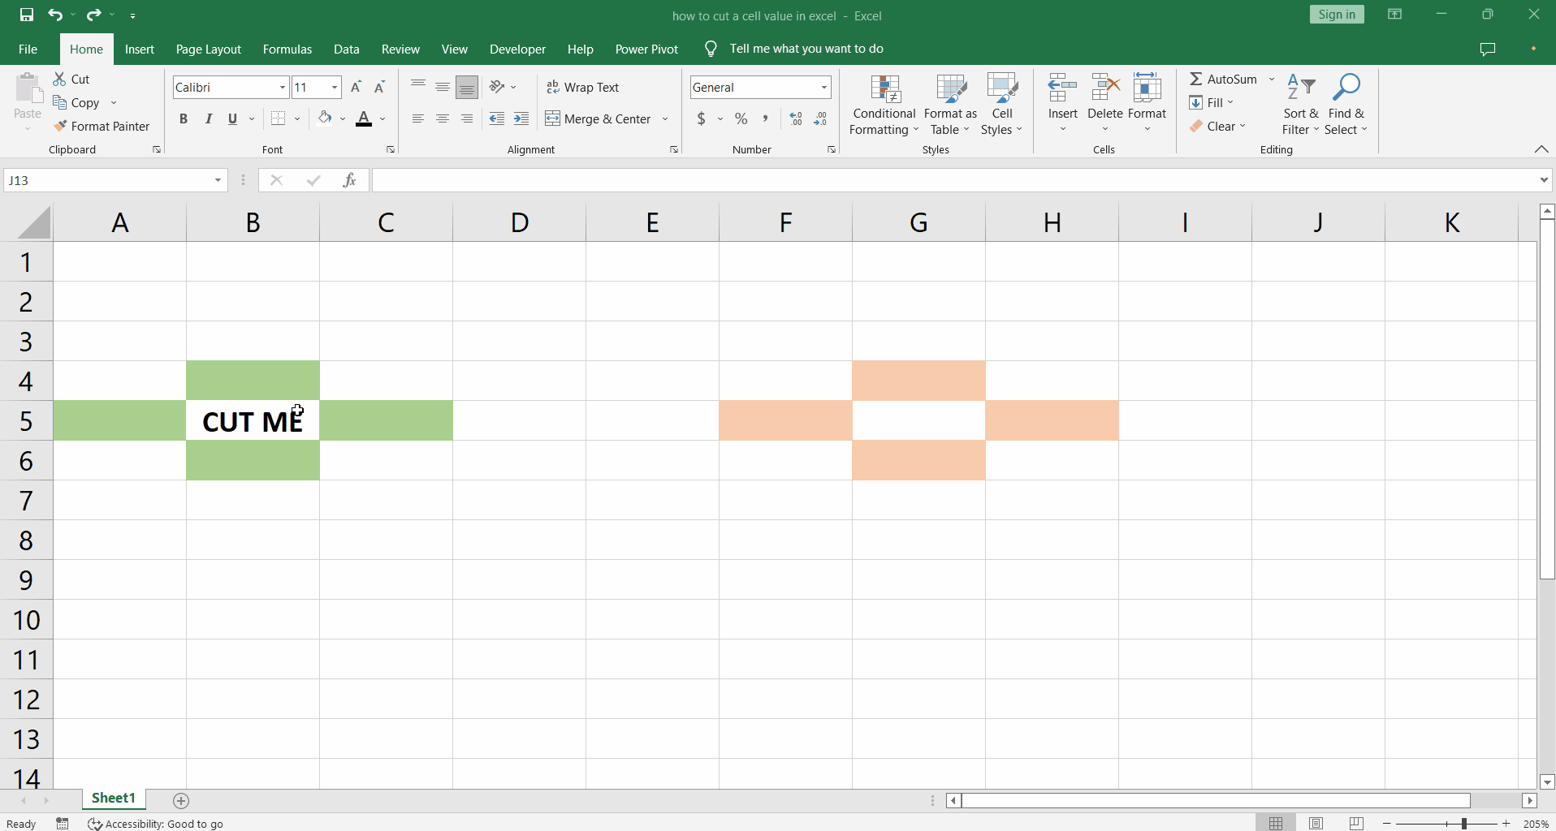Click in the formula bar input field
Screen dimensions: 1556x831
click(x=954, y=180)
